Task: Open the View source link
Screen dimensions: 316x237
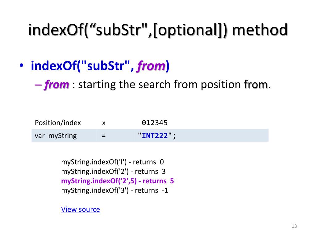Action: click(x=81, y=210)
